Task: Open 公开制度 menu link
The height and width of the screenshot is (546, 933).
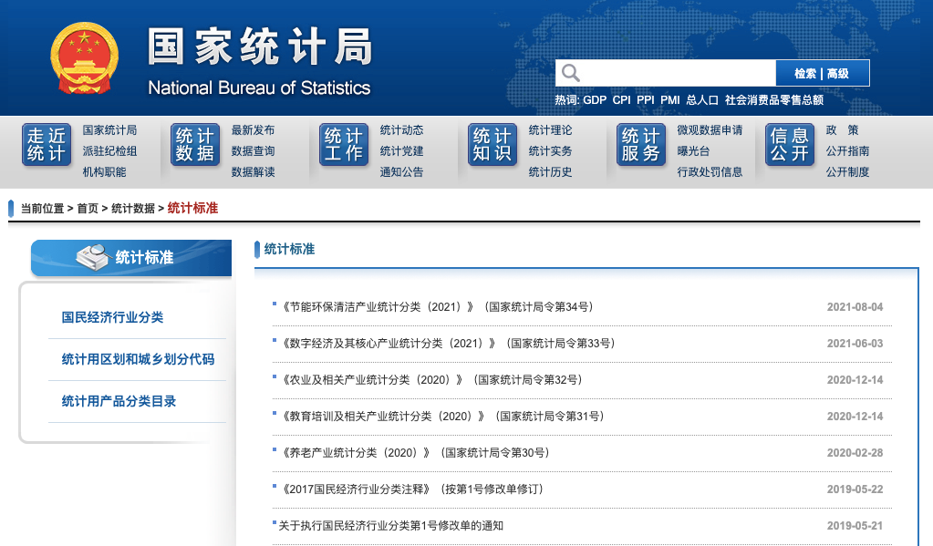Action: (x=848, y=172)
